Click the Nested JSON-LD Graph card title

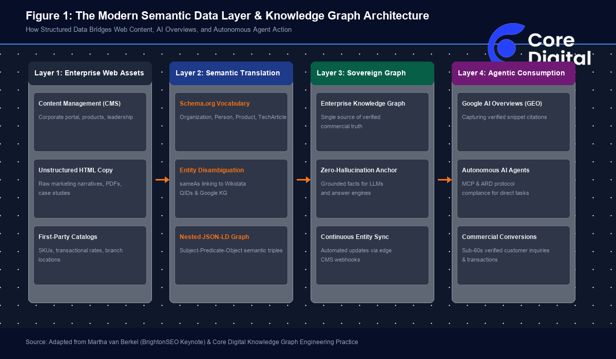pos(214,237)
